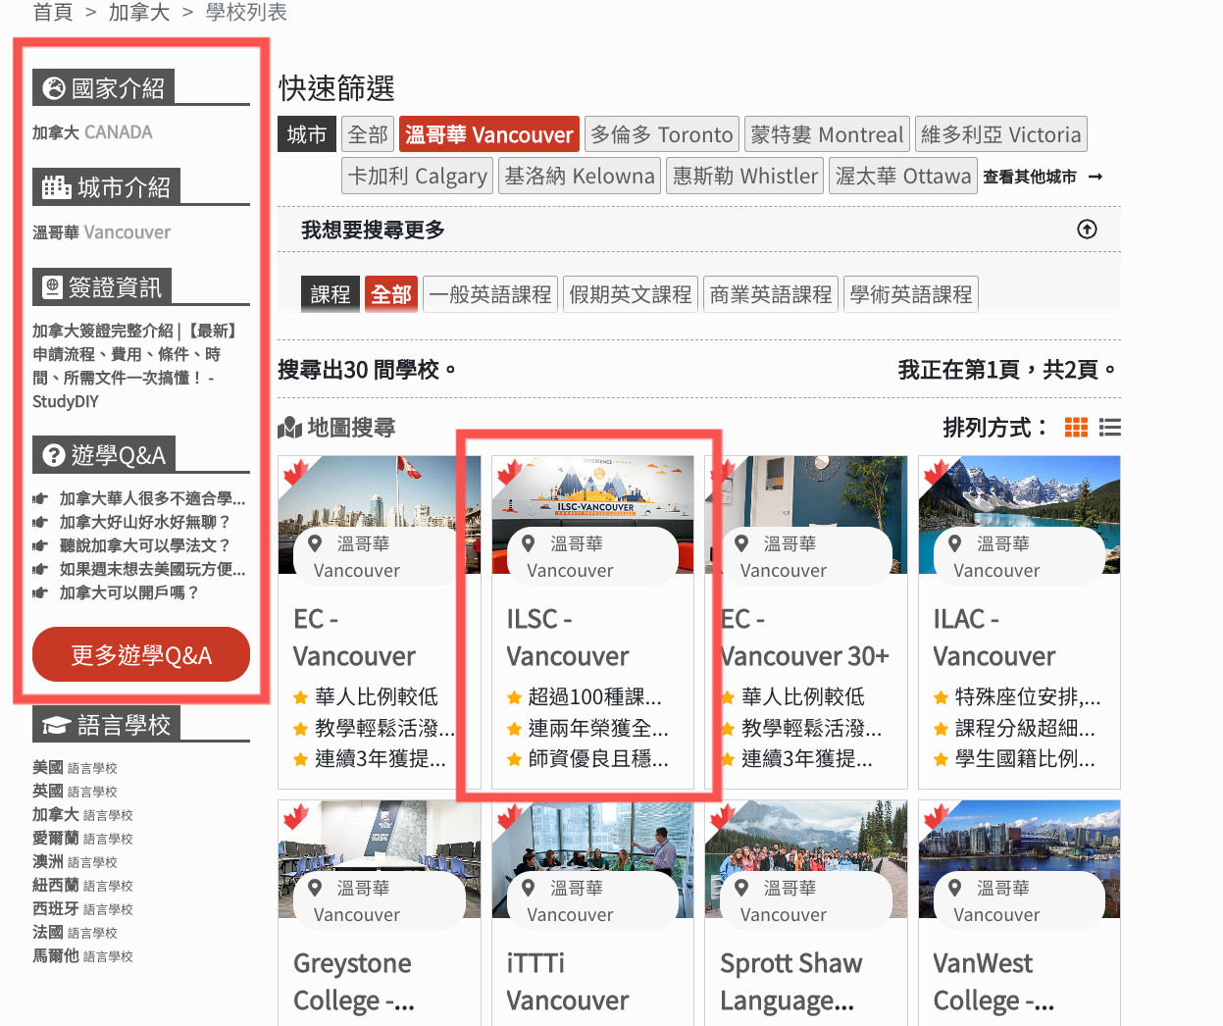Click location pin on ILSC Vancouver card
The width and height of the screenshot is (1223, 1026).
point(528,543)
